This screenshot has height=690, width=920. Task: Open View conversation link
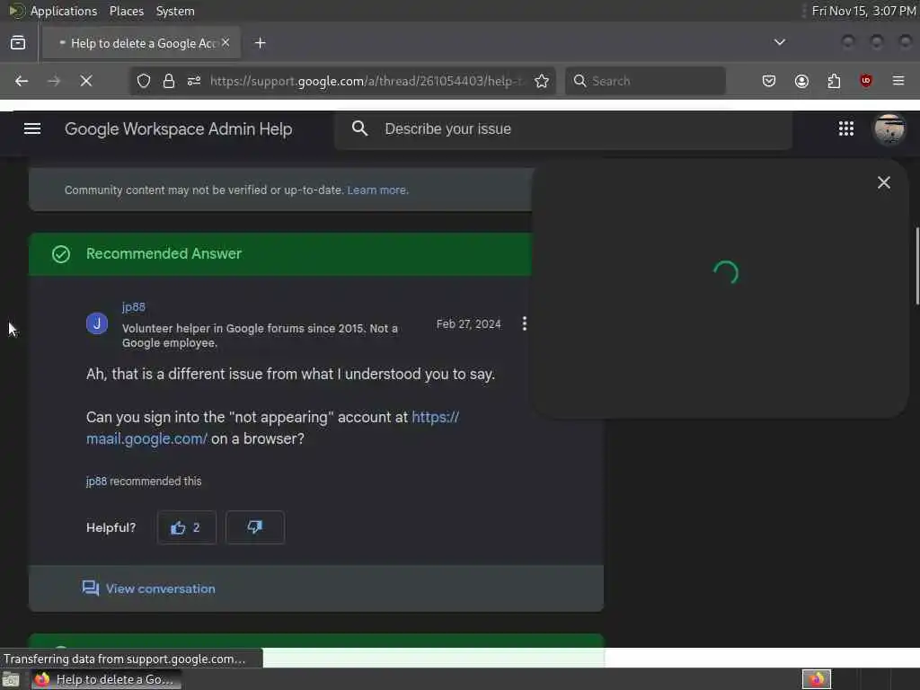click(x=149, y=588)
